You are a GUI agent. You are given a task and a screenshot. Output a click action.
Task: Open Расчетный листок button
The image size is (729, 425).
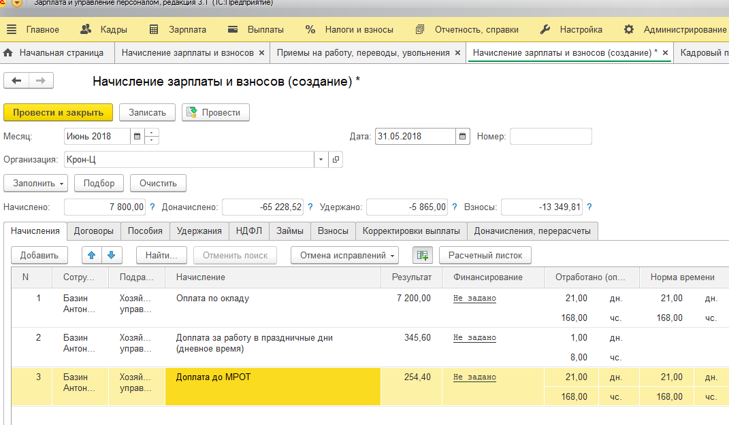coord(485,255)
